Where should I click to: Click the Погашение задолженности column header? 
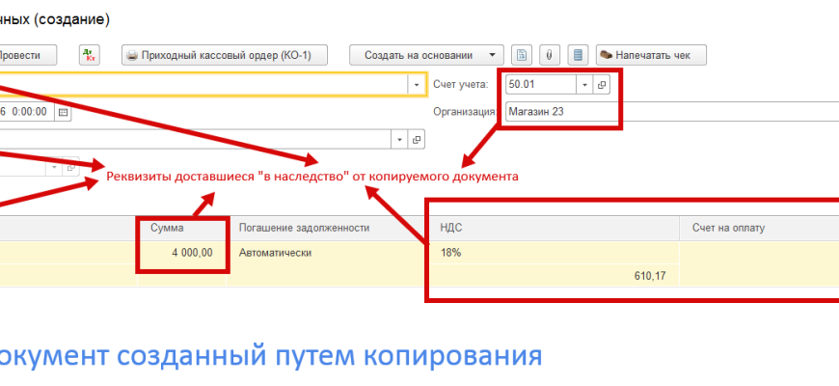(x=305, y=228)
